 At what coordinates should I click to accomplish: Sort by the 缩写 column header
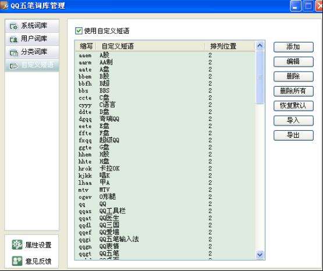[x=86, y=46]
